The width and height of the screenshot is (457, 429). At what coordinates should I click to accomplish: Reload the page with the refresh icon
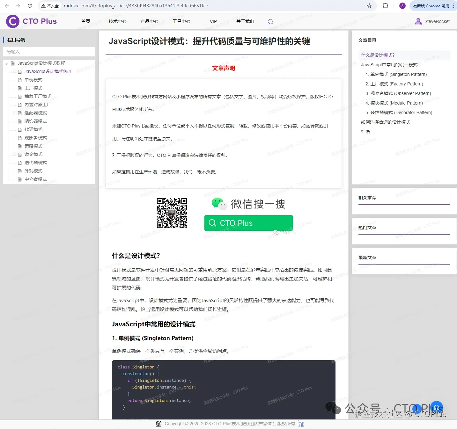(x=30, y=5)
